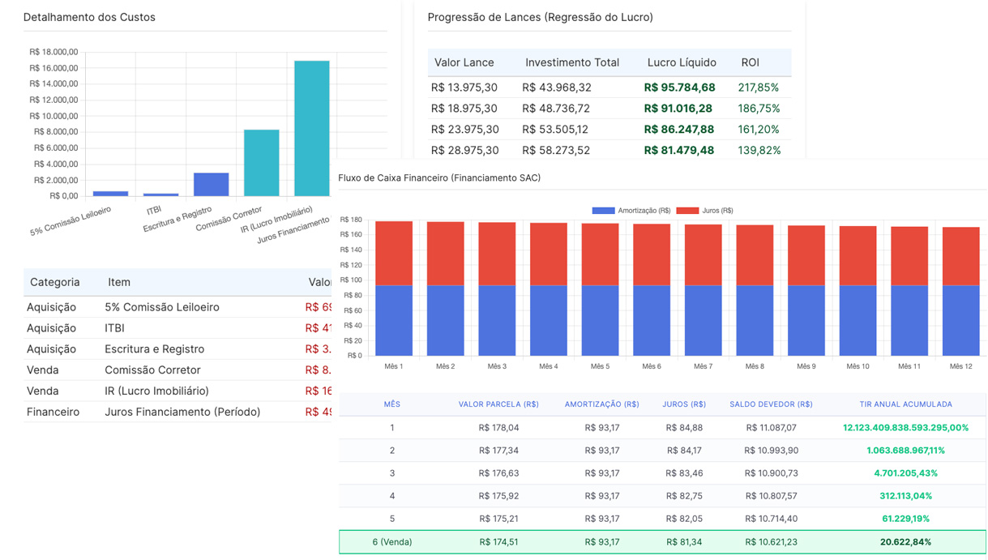988x560 pixels.
Task: Click net profit R$ 91.016,28
Action: click(x=678, y=109)
